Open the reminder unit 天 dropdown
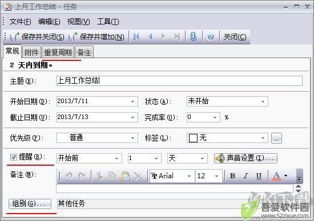The height and width of the screenshot is (221, 314). pos(202,158)
